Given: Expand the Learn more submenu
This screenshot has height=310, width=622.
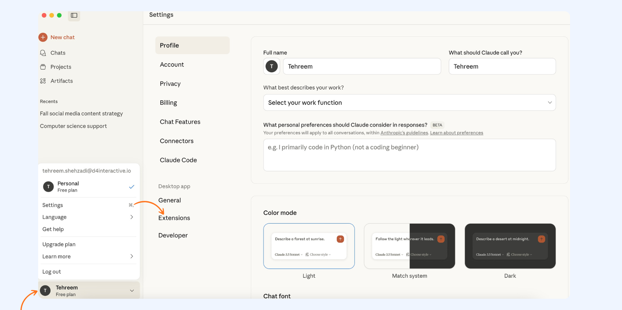Looking at the screenshot, I should (x=88, y=256).
